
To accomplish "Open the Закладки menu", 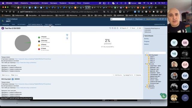I will [x=54, y=3].
